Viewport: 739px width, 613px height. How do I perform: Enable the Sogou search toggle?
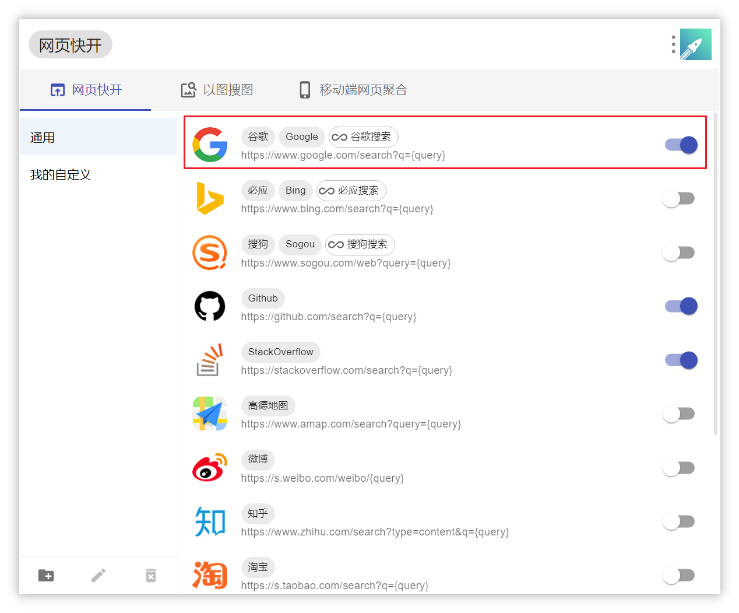[x=679, y=253]
